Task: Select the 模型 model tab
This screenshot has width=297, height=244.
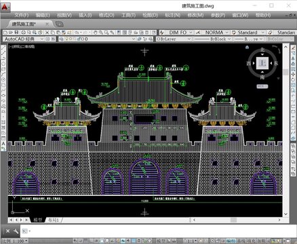Action: click(x=38, y=220)
